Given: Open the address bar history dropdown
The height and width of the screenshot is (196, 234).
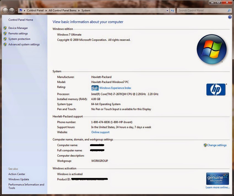Looking at the screenshot, I should click(x=167, y=10).
